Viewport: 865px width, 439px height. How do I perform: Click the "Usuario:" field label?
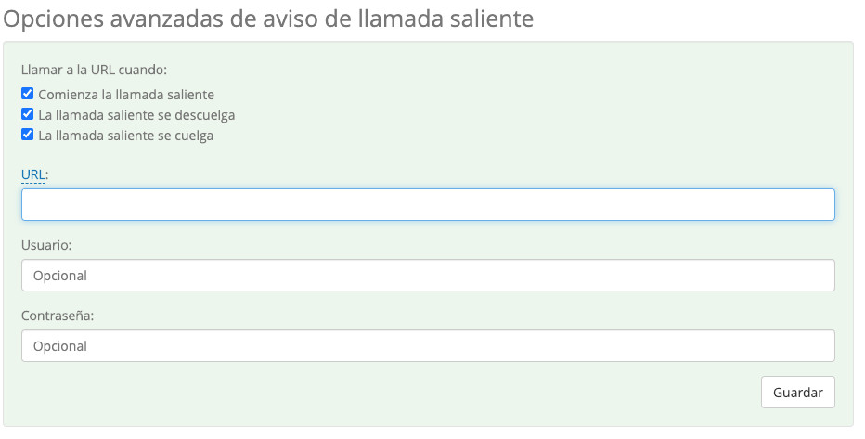point(46,245)
